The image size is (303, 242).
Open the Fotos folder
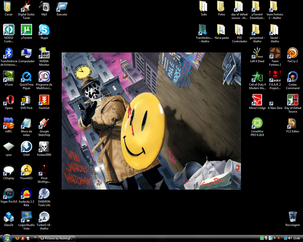(x=222, y=7)
